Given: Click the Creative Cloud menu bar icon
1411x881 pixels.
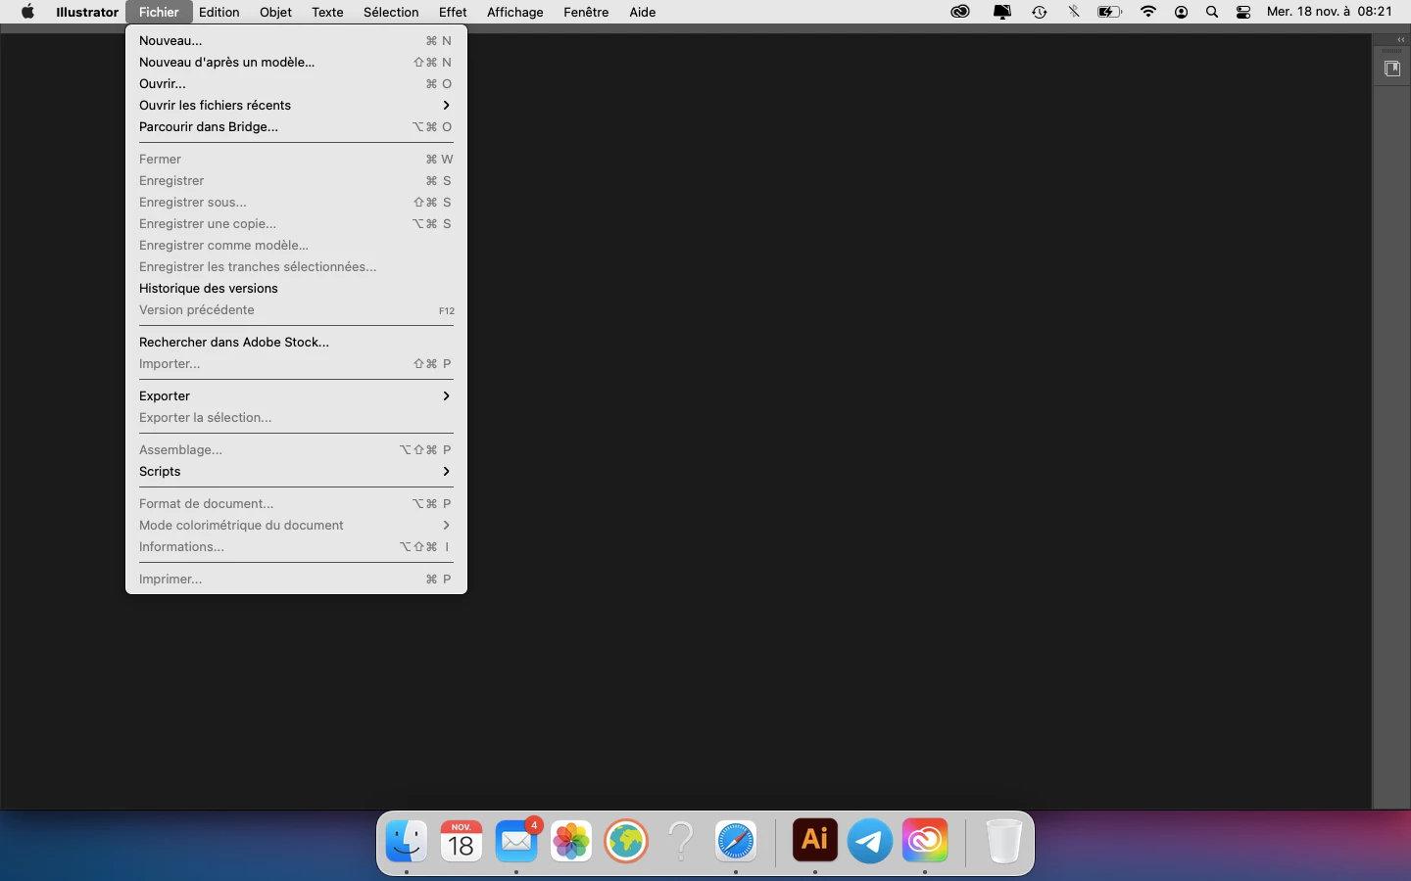Looking at the screenshot, I should pos(960,12).
